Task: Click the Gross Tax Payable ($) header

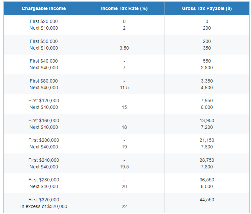Action: coord(207,8)
